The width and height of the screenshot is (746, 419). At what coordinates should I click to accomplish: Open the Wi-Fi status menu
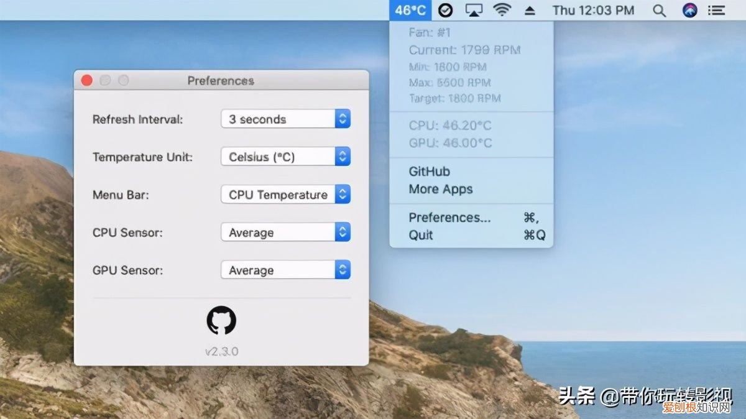tap(502, 10)
